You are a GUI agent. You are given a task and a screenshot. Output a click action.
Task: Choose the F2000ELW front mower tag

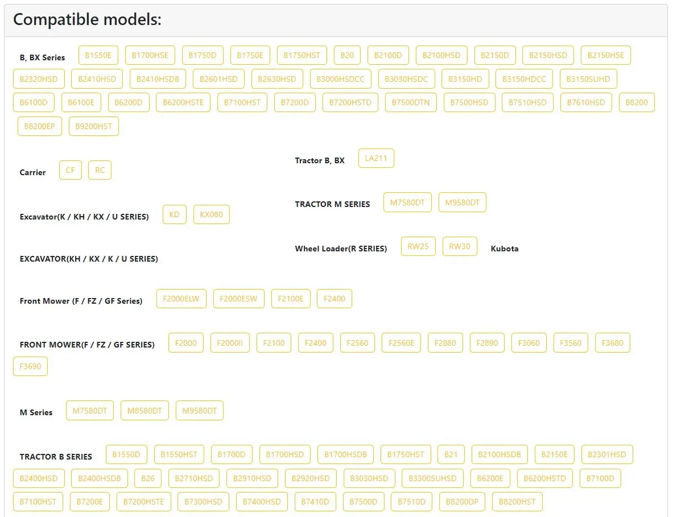coord(181,299)
